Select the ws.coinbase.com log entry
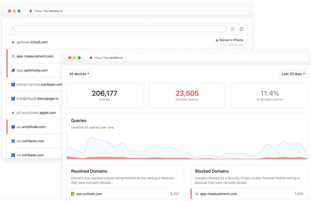311x201 pixels. 35,154
